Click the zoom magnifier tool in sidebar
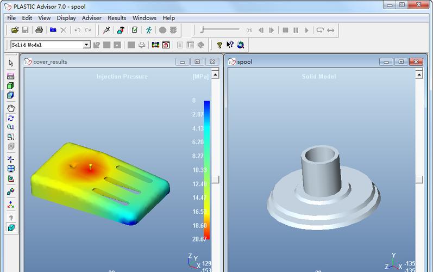 pyautogui.click(x=10, y=127)
